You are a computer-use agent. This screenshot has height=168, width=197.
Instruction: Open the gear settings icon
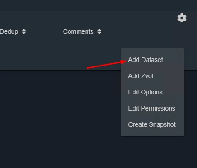point(182,18)
